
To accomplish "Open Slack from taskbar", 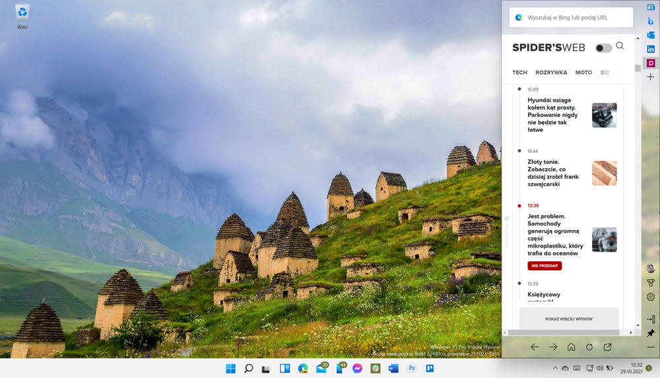I will coord(376,368).
